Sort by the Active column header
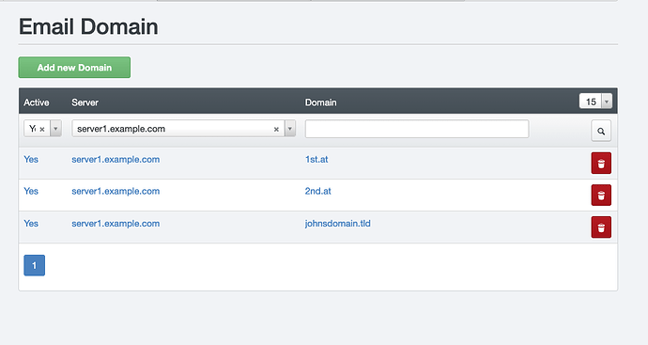Viewport: 648px width, 345px height. (37, 102)
